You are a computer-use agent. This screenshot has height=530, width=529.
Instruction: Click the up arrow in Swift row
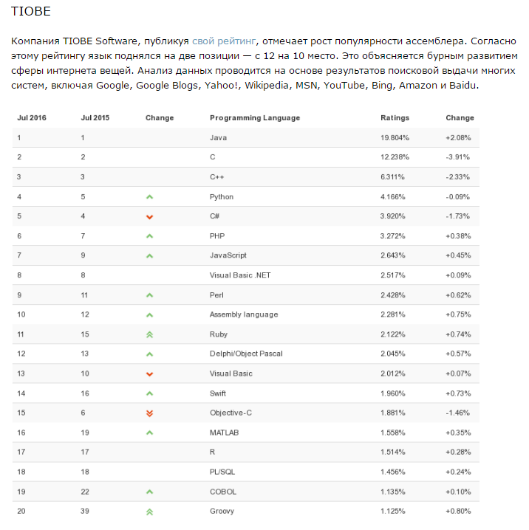149,393
